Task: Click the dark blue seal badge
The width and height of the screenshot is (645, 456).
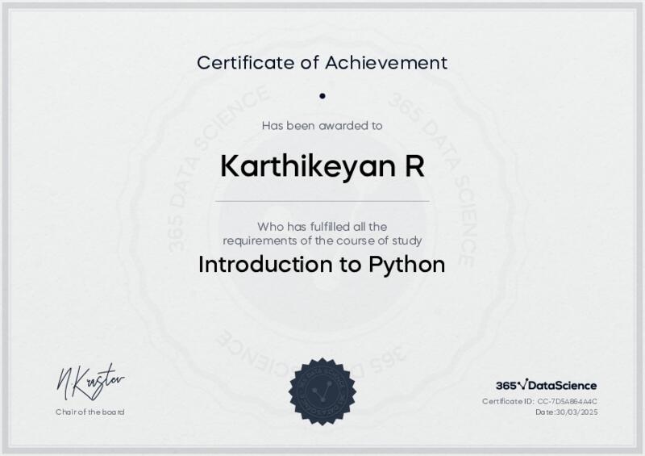Action: tap(322, 389)
